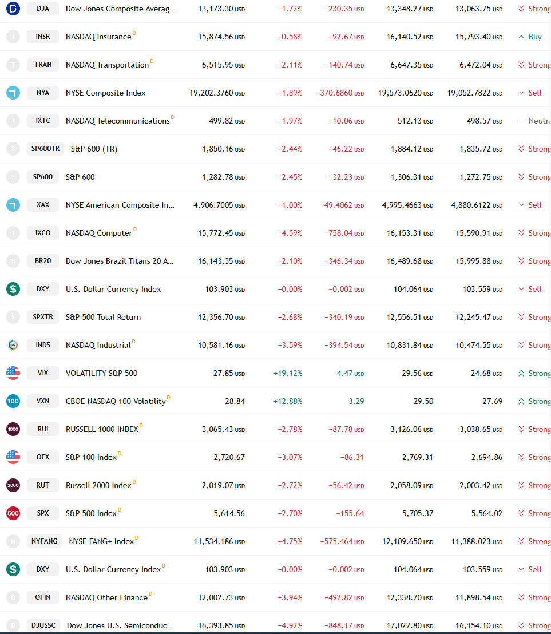Screen dimensions: 551x634
Task: Click the INDS NASDAQ Industrial logo icon
Action: coord(13,345)
